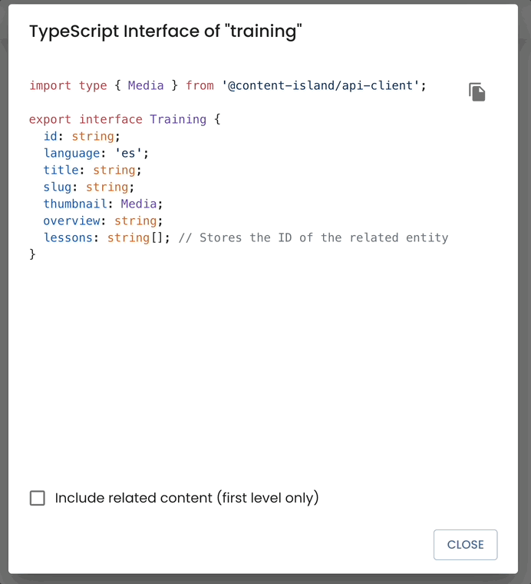Click the 'thumbnail: Media;' code line
Screen dimensions: 531x584
click(x=103, y=204)
